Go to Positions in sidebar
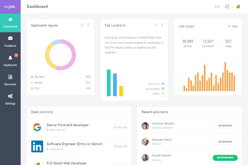 tap(10, 42)
